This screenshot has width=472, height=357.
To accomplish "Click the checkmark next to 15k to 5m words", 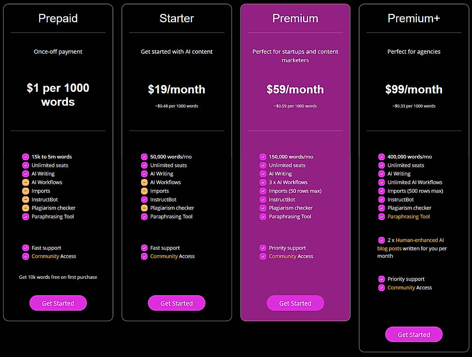I will coord(25,156).
